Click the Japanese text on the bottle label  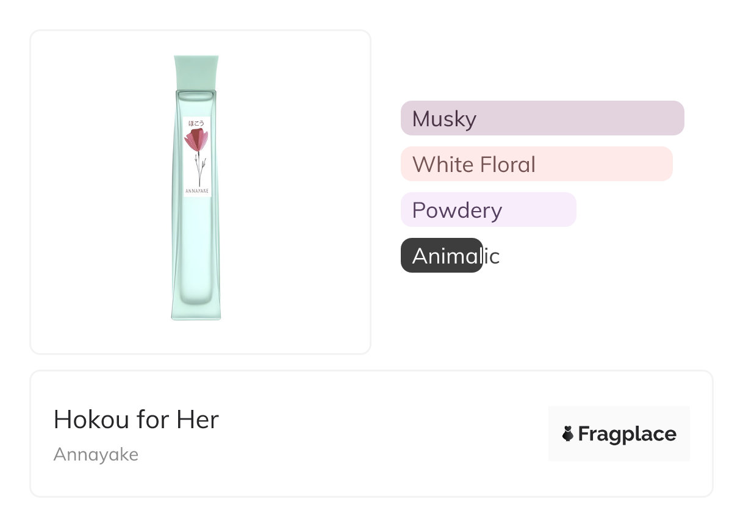[196, 123]
